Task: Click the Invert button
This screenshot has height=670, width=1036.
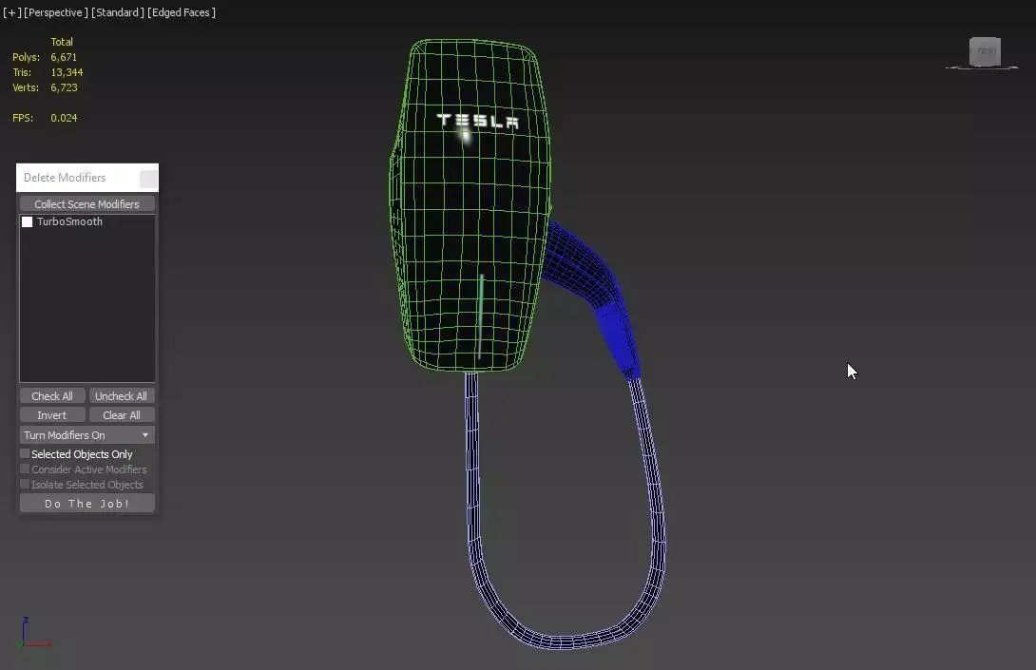Action: pos(52,415)
